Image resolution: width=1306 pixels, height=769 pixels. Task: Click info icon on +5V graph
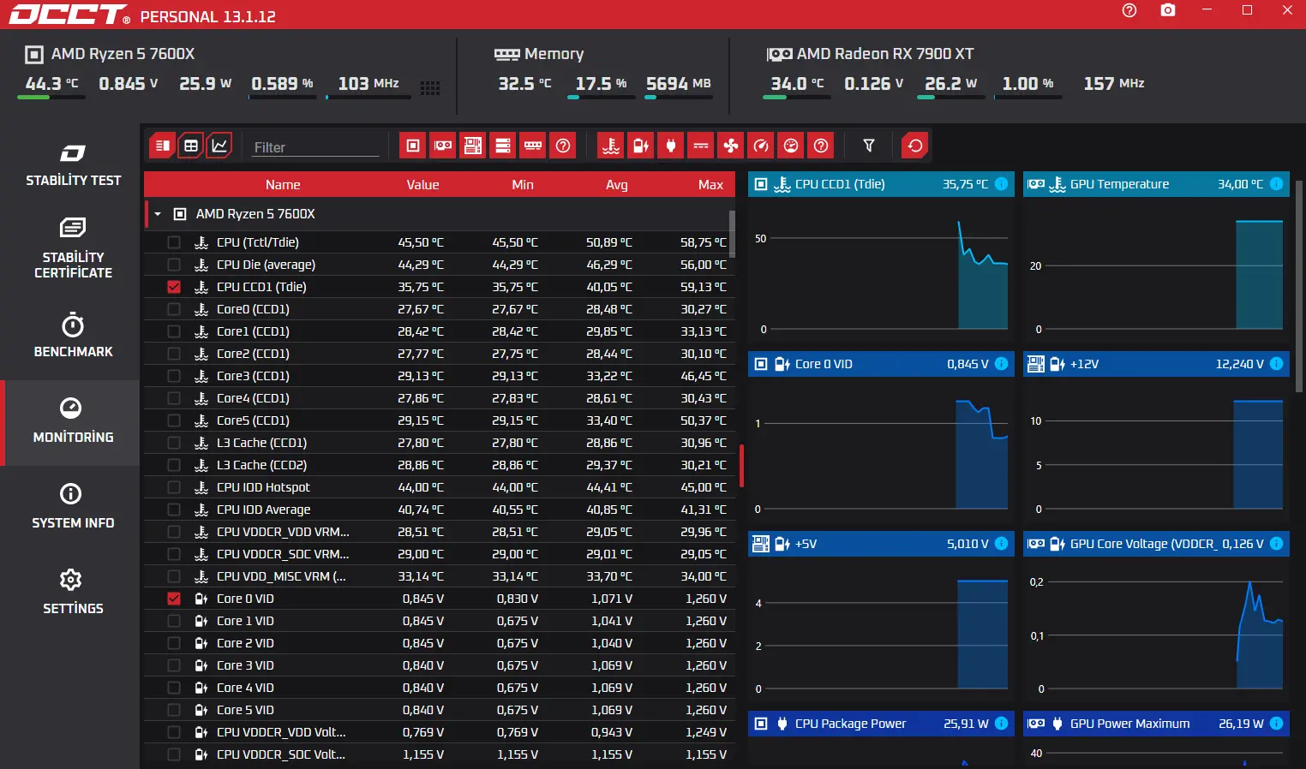(x=1001, y=544)
